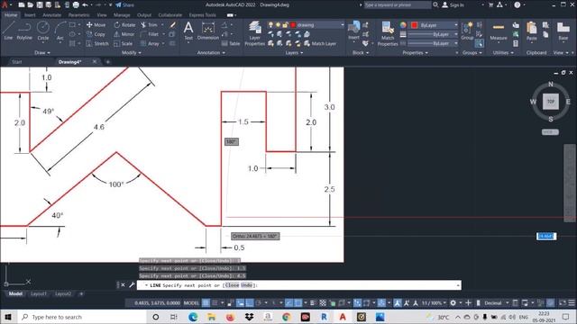This screenshot has width=577, height=324.
Task: Expand the Annotation panel
Action: [x=211, y=52]
